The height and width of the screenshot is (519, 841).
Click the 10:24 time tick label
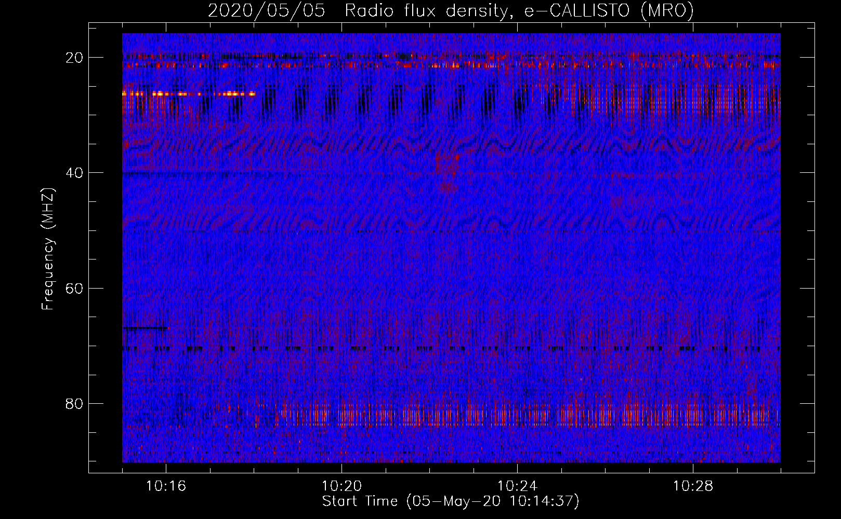coord(517,486)
